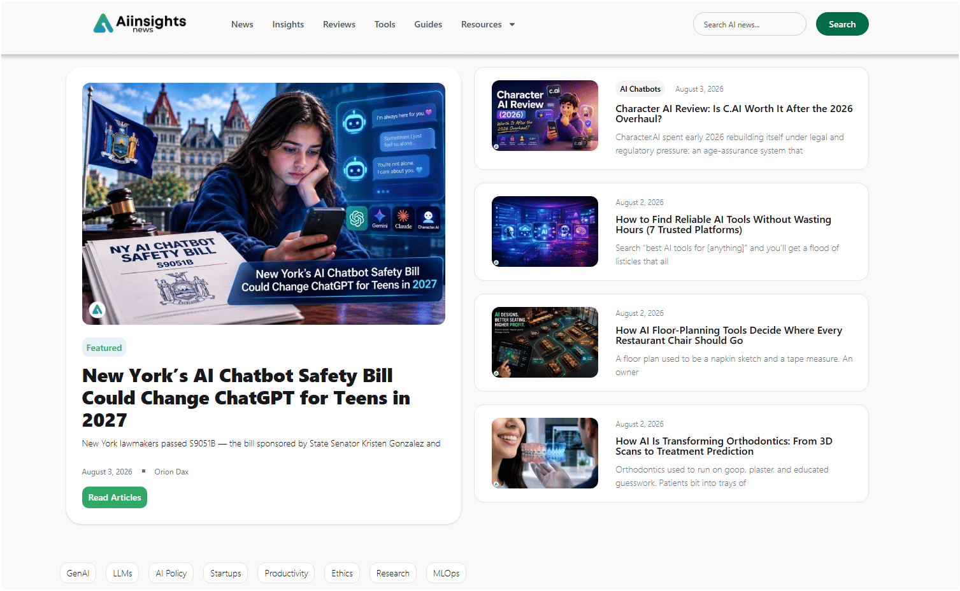The image size is (960, 591).
Task: Click the excerpt starting A floor plan used
Action: (x=734, y=366)
